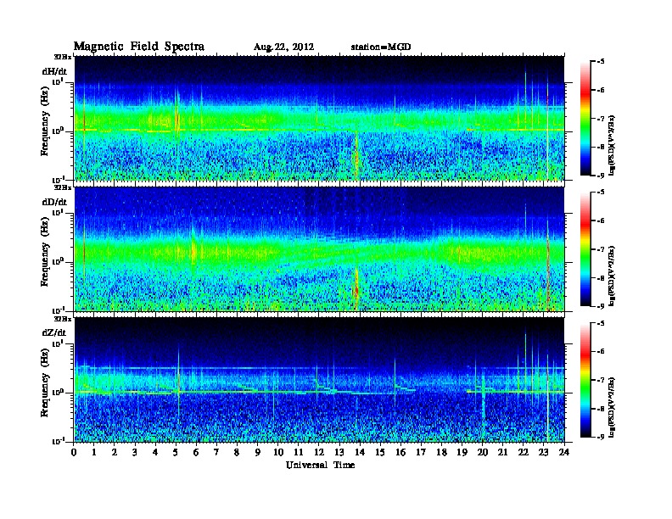Click the "station=MGD" label
This screenshot has width=672, height=519.
[x=381, y=47]
